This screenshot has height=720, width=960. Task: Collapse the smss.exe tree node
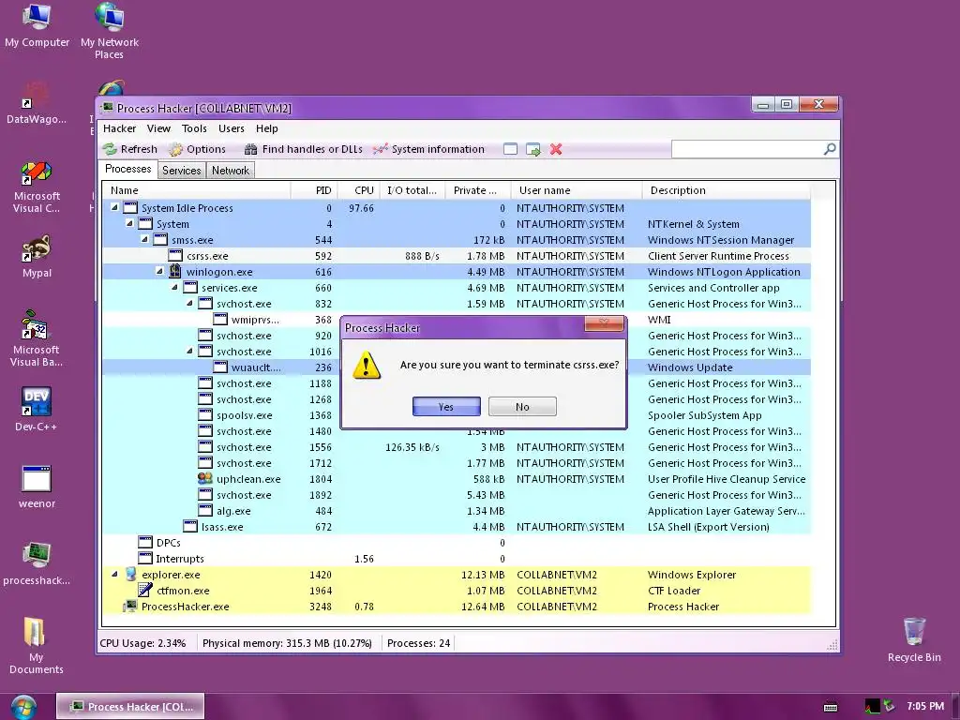pos(144,239)
